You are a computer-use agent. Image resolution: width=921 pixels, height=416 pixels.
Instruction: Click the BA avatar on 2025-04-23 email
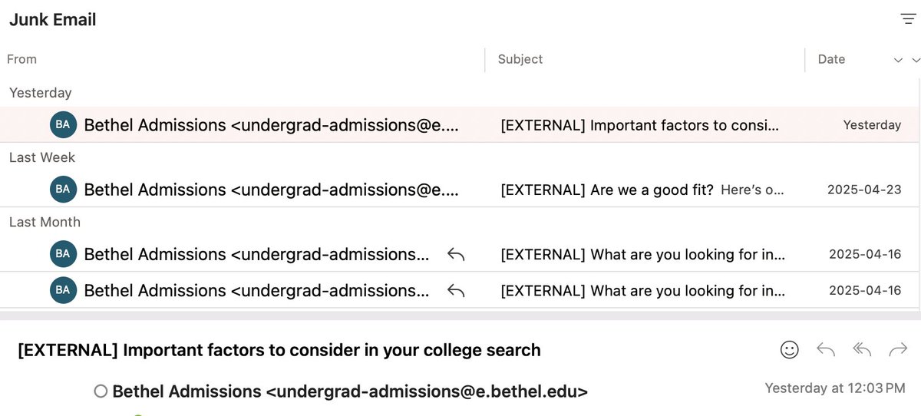tap(63, 189)
